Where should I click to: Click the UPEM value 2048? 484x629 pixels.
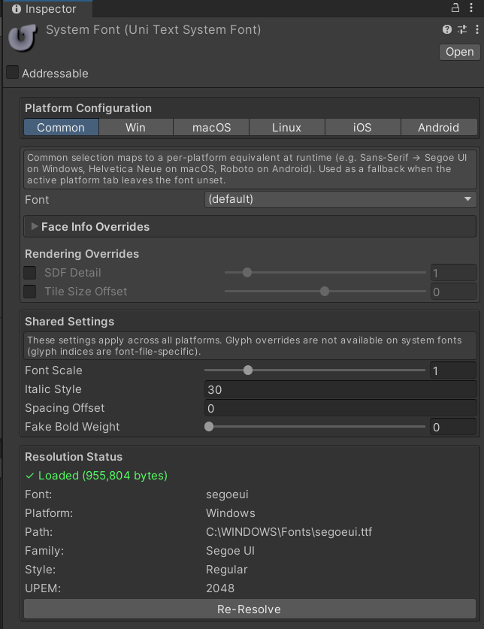tap(220, 588)
